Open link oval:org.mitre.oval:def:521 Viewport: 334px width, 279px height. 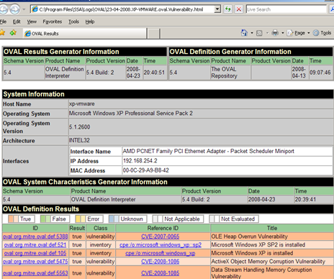(35, 245)
